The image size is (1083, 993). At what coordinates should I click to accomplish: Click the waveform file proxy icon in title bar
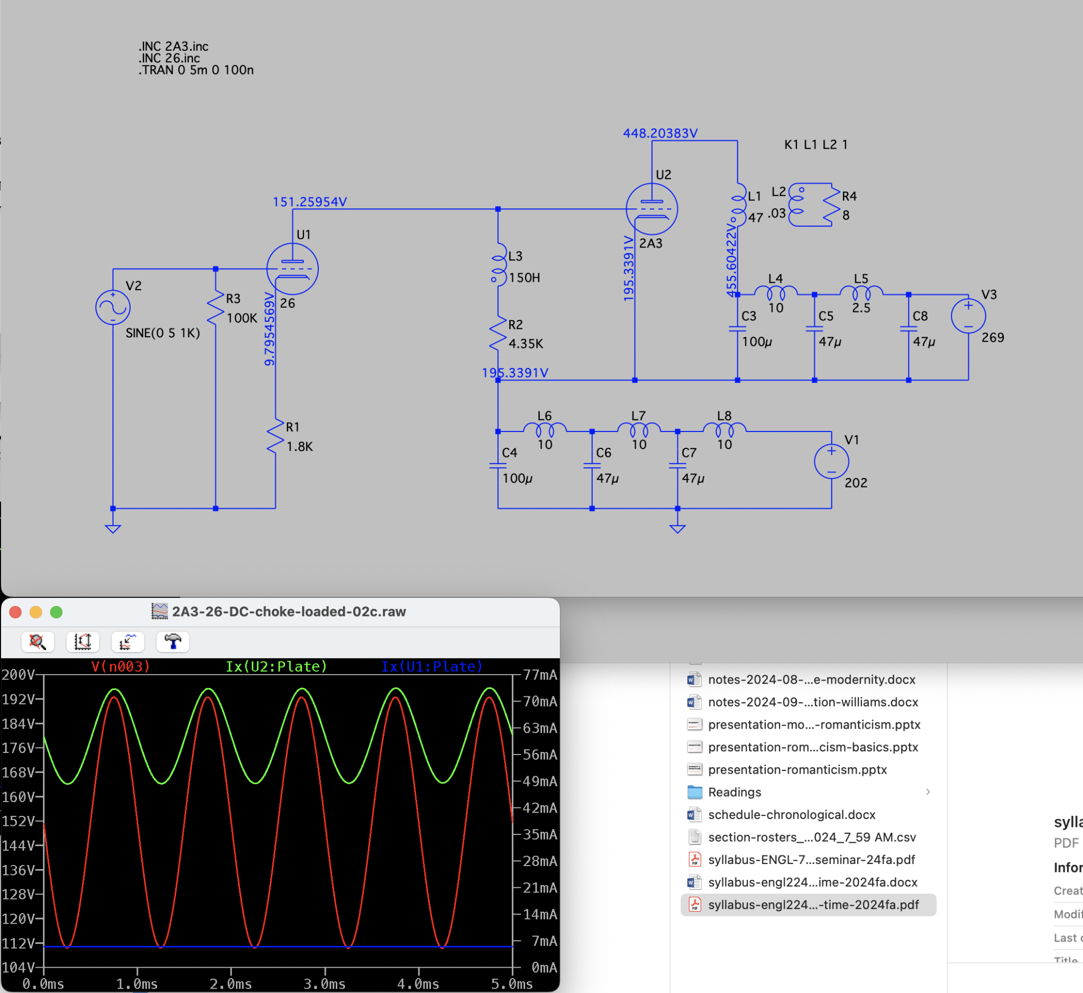coord(160,611)
